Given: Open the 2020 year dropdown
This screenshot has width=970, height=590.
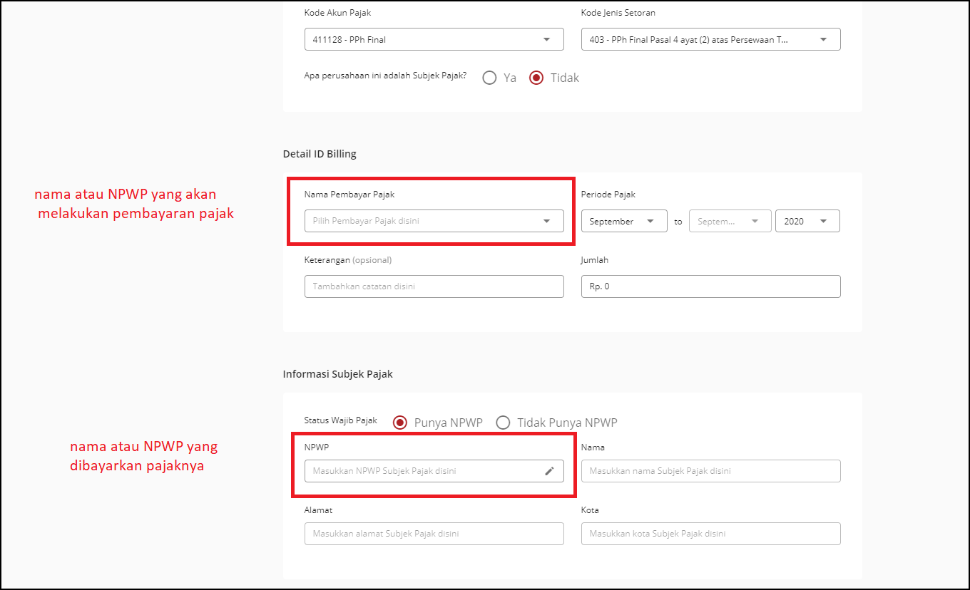Looking at the screenshot, I should coord(807,221).
